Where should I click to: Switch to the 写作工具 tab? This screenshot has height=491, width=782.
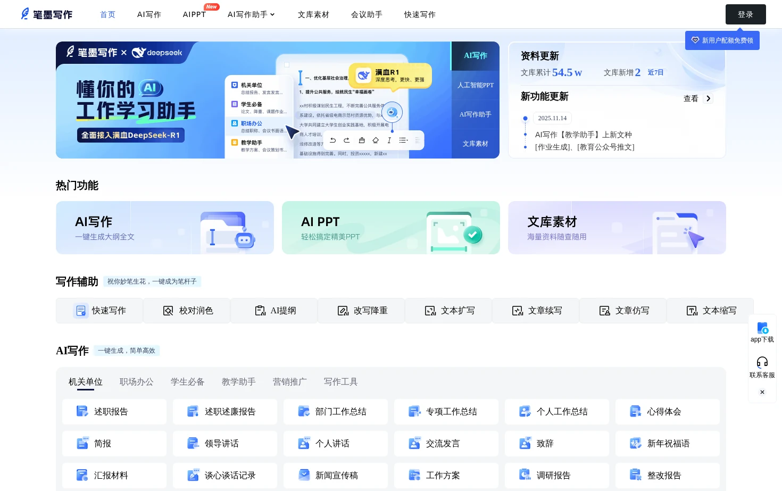tap(341, 382)
